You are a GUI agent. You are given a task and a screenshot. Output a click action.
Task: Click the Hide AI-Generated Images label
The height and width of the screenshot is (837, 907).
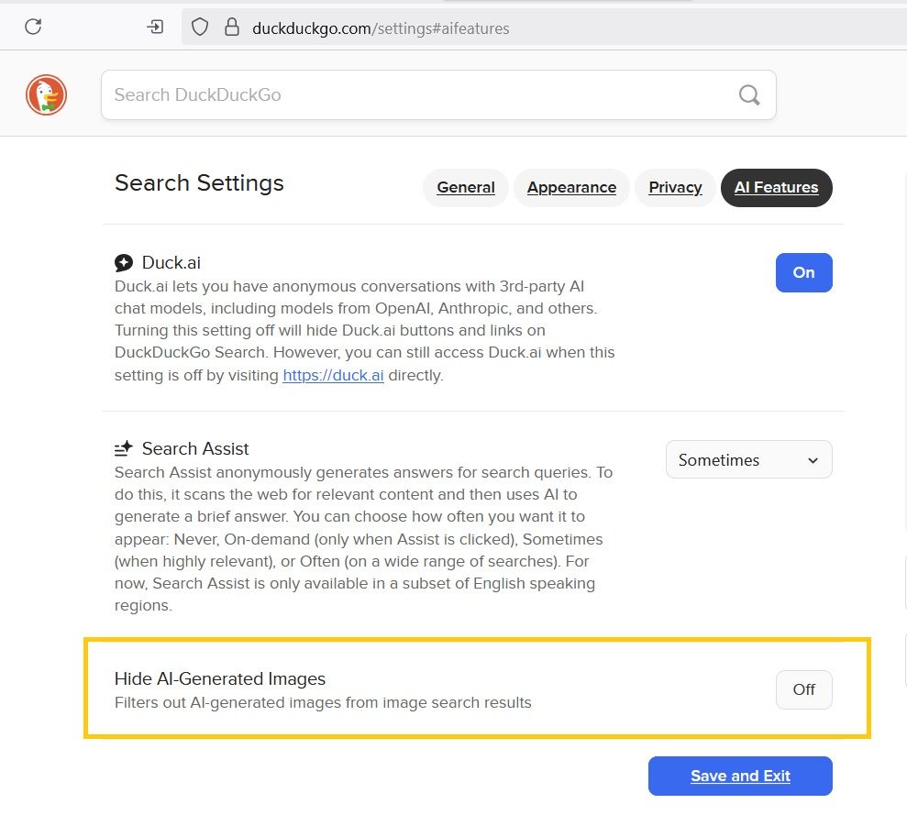pos(220,678)
